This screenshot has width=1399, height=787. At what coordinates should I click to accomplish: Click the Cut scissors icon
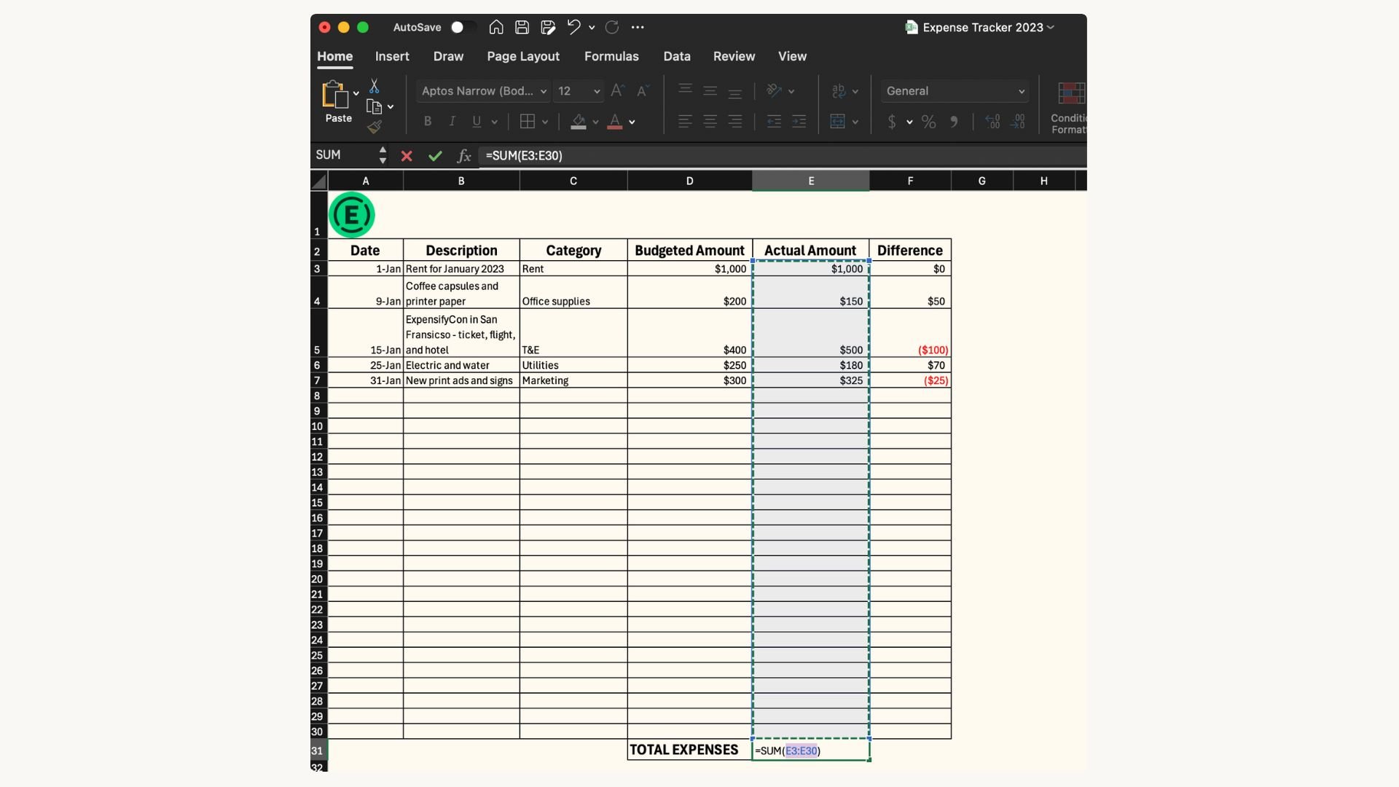(375, 85)
